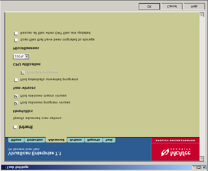
Task: Maximize the Task Settings window
Action: click(x=199, y=167)
